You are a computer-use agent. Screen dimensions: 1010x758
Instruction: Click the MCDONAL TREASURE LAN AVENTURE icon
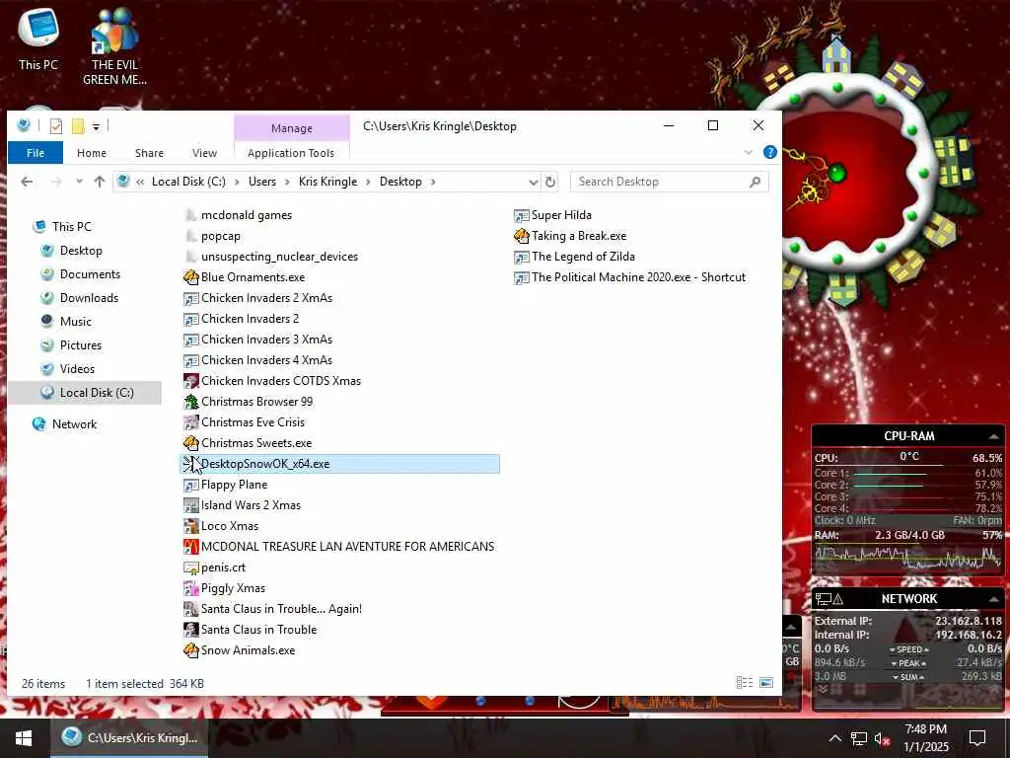point(190,547)
